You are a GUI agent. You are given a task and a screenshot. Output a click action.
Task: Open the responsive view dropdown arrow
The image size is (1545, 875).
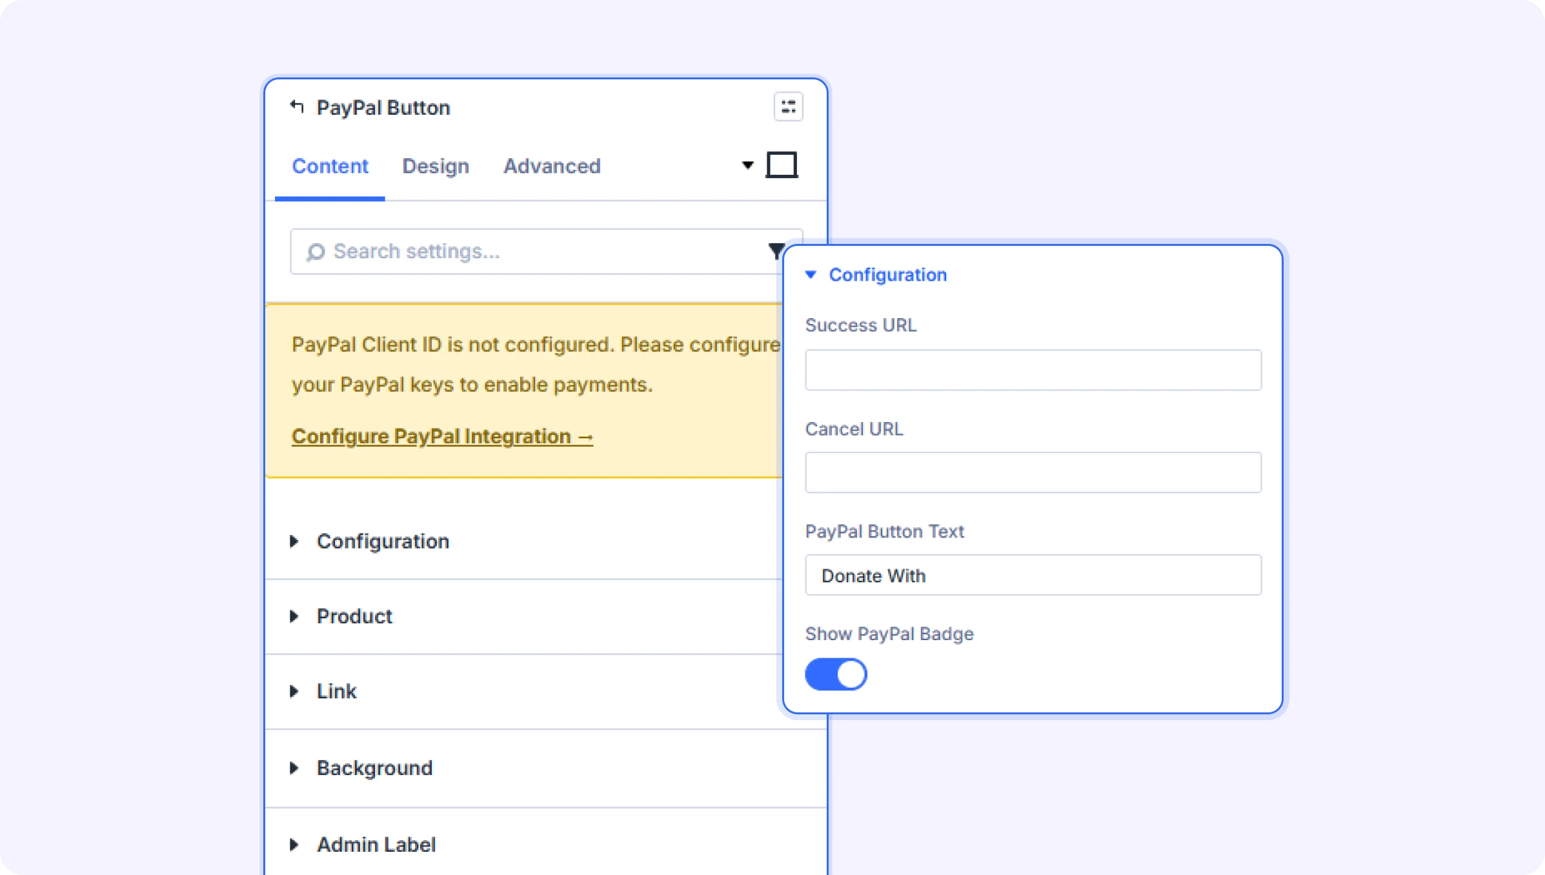tap(747, 165)
